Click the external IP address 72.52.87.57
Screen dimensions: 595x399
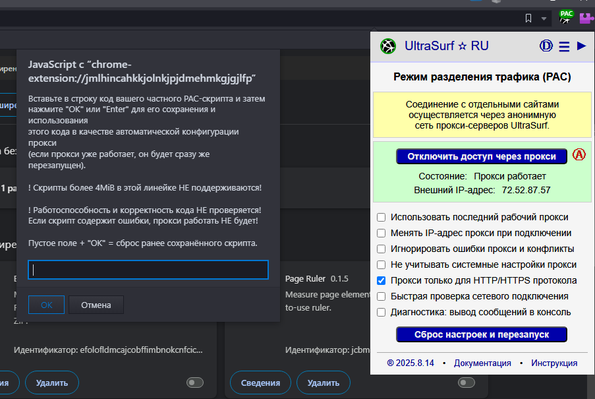[x=526, y=190]
